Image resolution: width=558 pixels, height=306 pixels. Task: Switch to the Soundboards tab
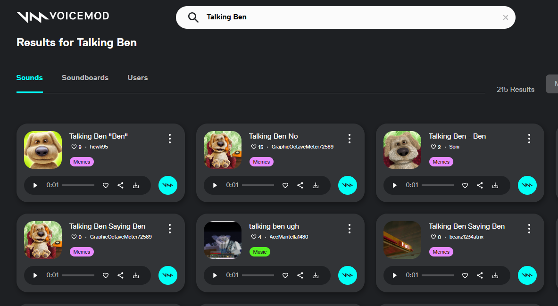85,78
